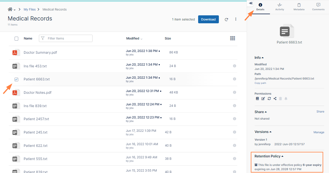The width and height of the screenshot is (329, 173).
Task: Open the Metadata tab
Action: (x=299, y=7)
